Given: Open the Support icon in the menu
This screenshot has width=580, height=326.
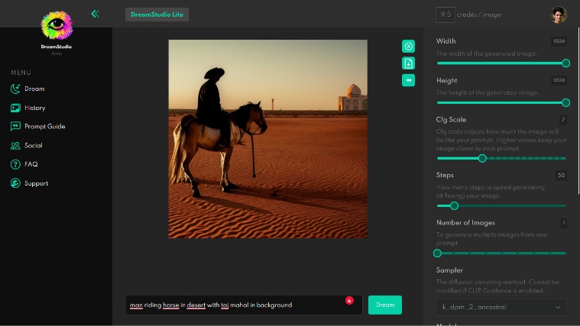Looking at the screenshot, I should point(15,183).
